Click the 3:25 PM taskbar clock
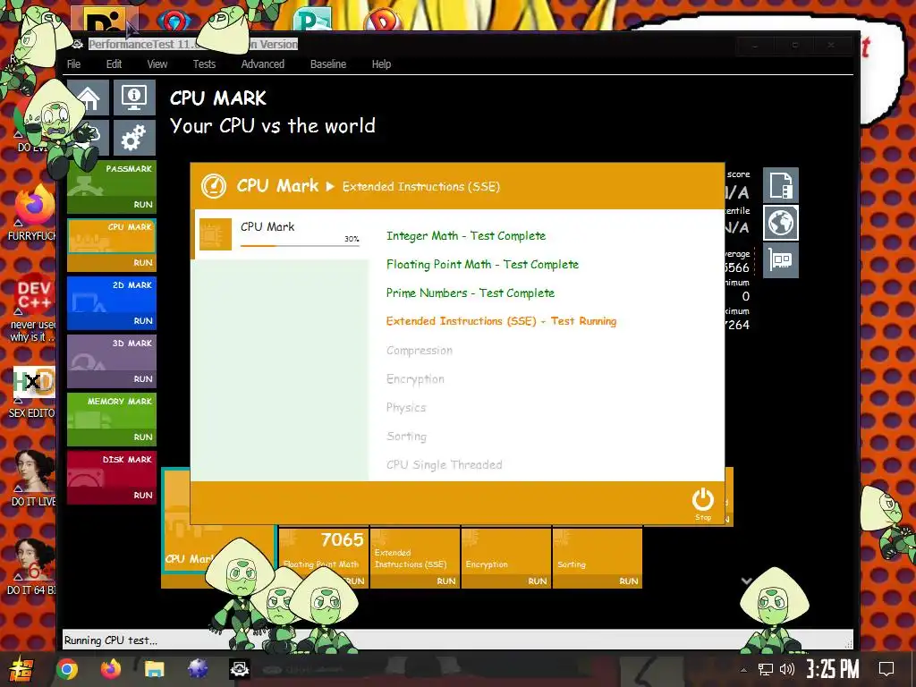This screenshot has height=687, width=916. [x=833, y=669]
